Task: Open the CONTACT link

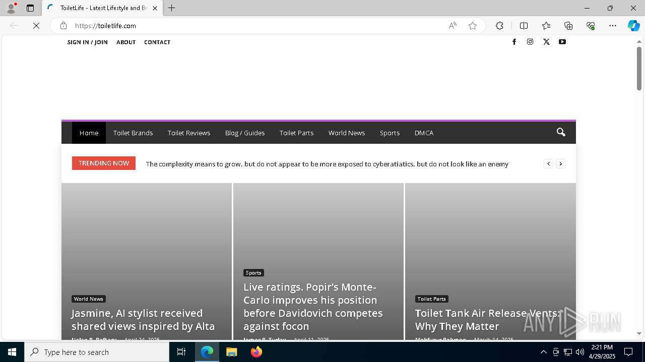Action: (x=157, y=42)
